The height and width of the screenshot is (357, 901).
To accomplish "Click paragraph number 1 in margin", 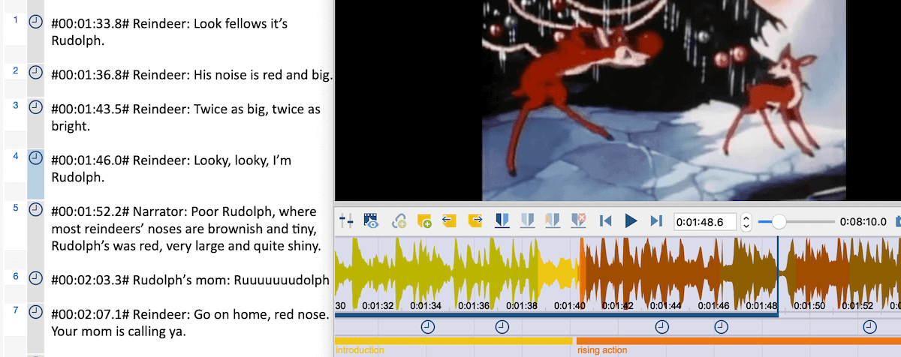I will point(16,19).
